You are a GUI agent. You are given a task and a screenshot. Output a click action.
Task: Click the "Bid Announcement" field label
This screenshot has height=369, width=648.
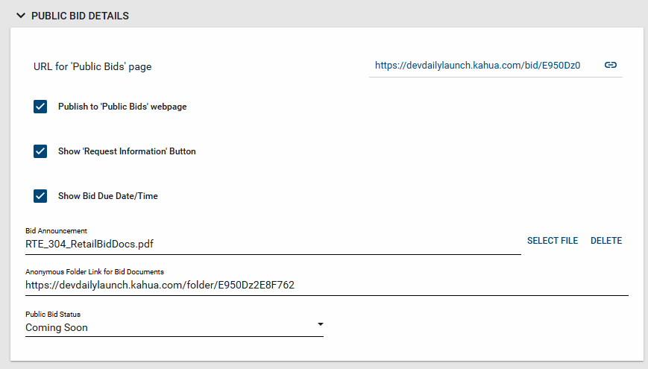pyautogui.click(x=56, y=231)
